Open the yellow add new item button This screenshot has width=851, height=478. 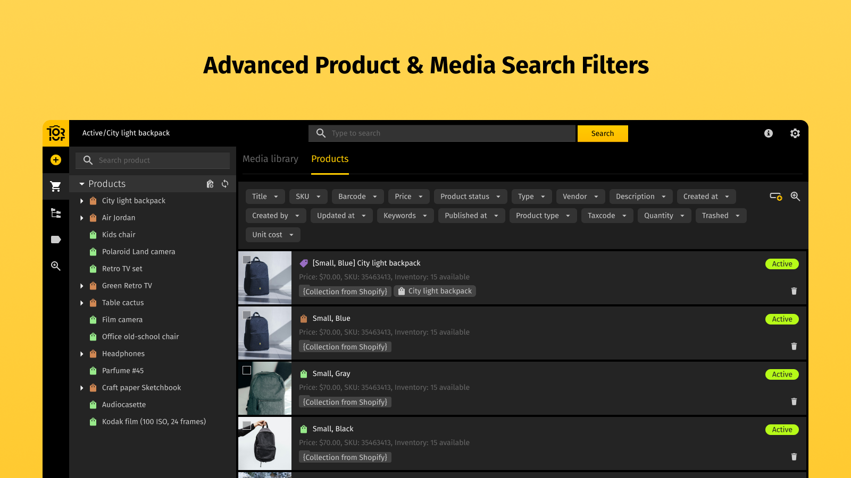click(x=56, y=160)
